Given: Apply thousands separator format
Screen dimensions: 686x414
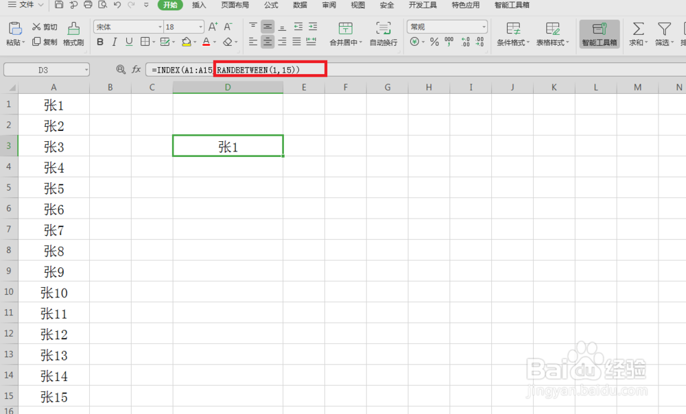Looking at the screenshot, I should coord(449,42).
